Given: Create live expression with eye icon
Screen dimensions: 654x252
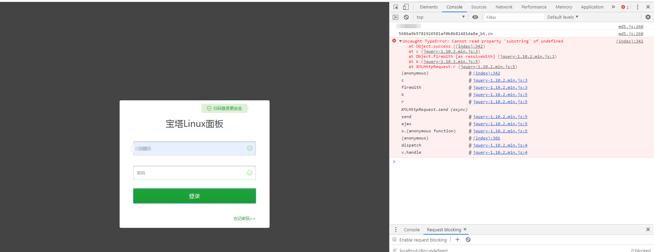Looking at the screenshot, I should (x=475, y=17).
